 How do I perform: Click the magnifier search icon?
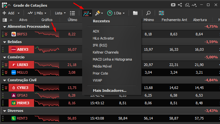148,13
